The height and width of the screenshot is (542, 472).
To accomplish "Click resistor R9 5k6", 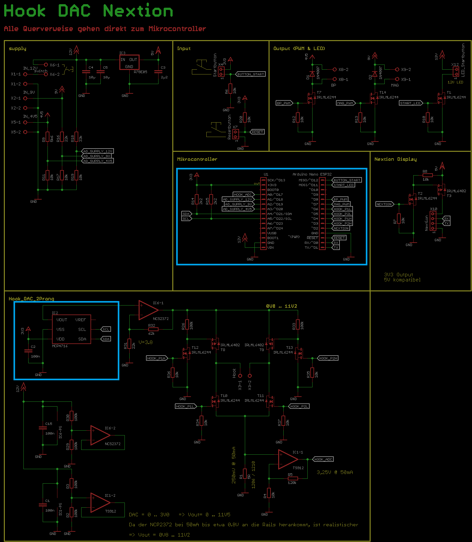I will [47, 137].
